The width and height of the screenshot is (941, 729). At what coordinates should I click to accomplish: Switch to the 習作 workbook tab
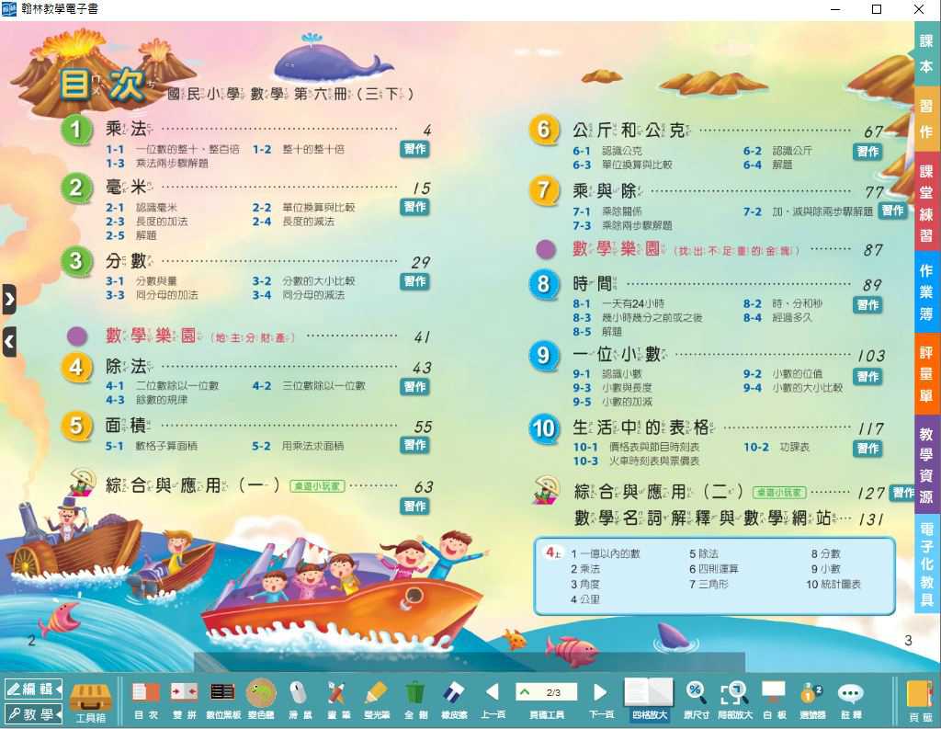(926, 119)
